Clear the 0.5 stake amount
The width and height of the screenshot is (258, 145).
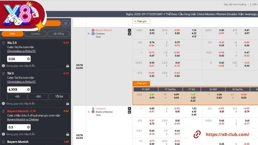point(28,127)
